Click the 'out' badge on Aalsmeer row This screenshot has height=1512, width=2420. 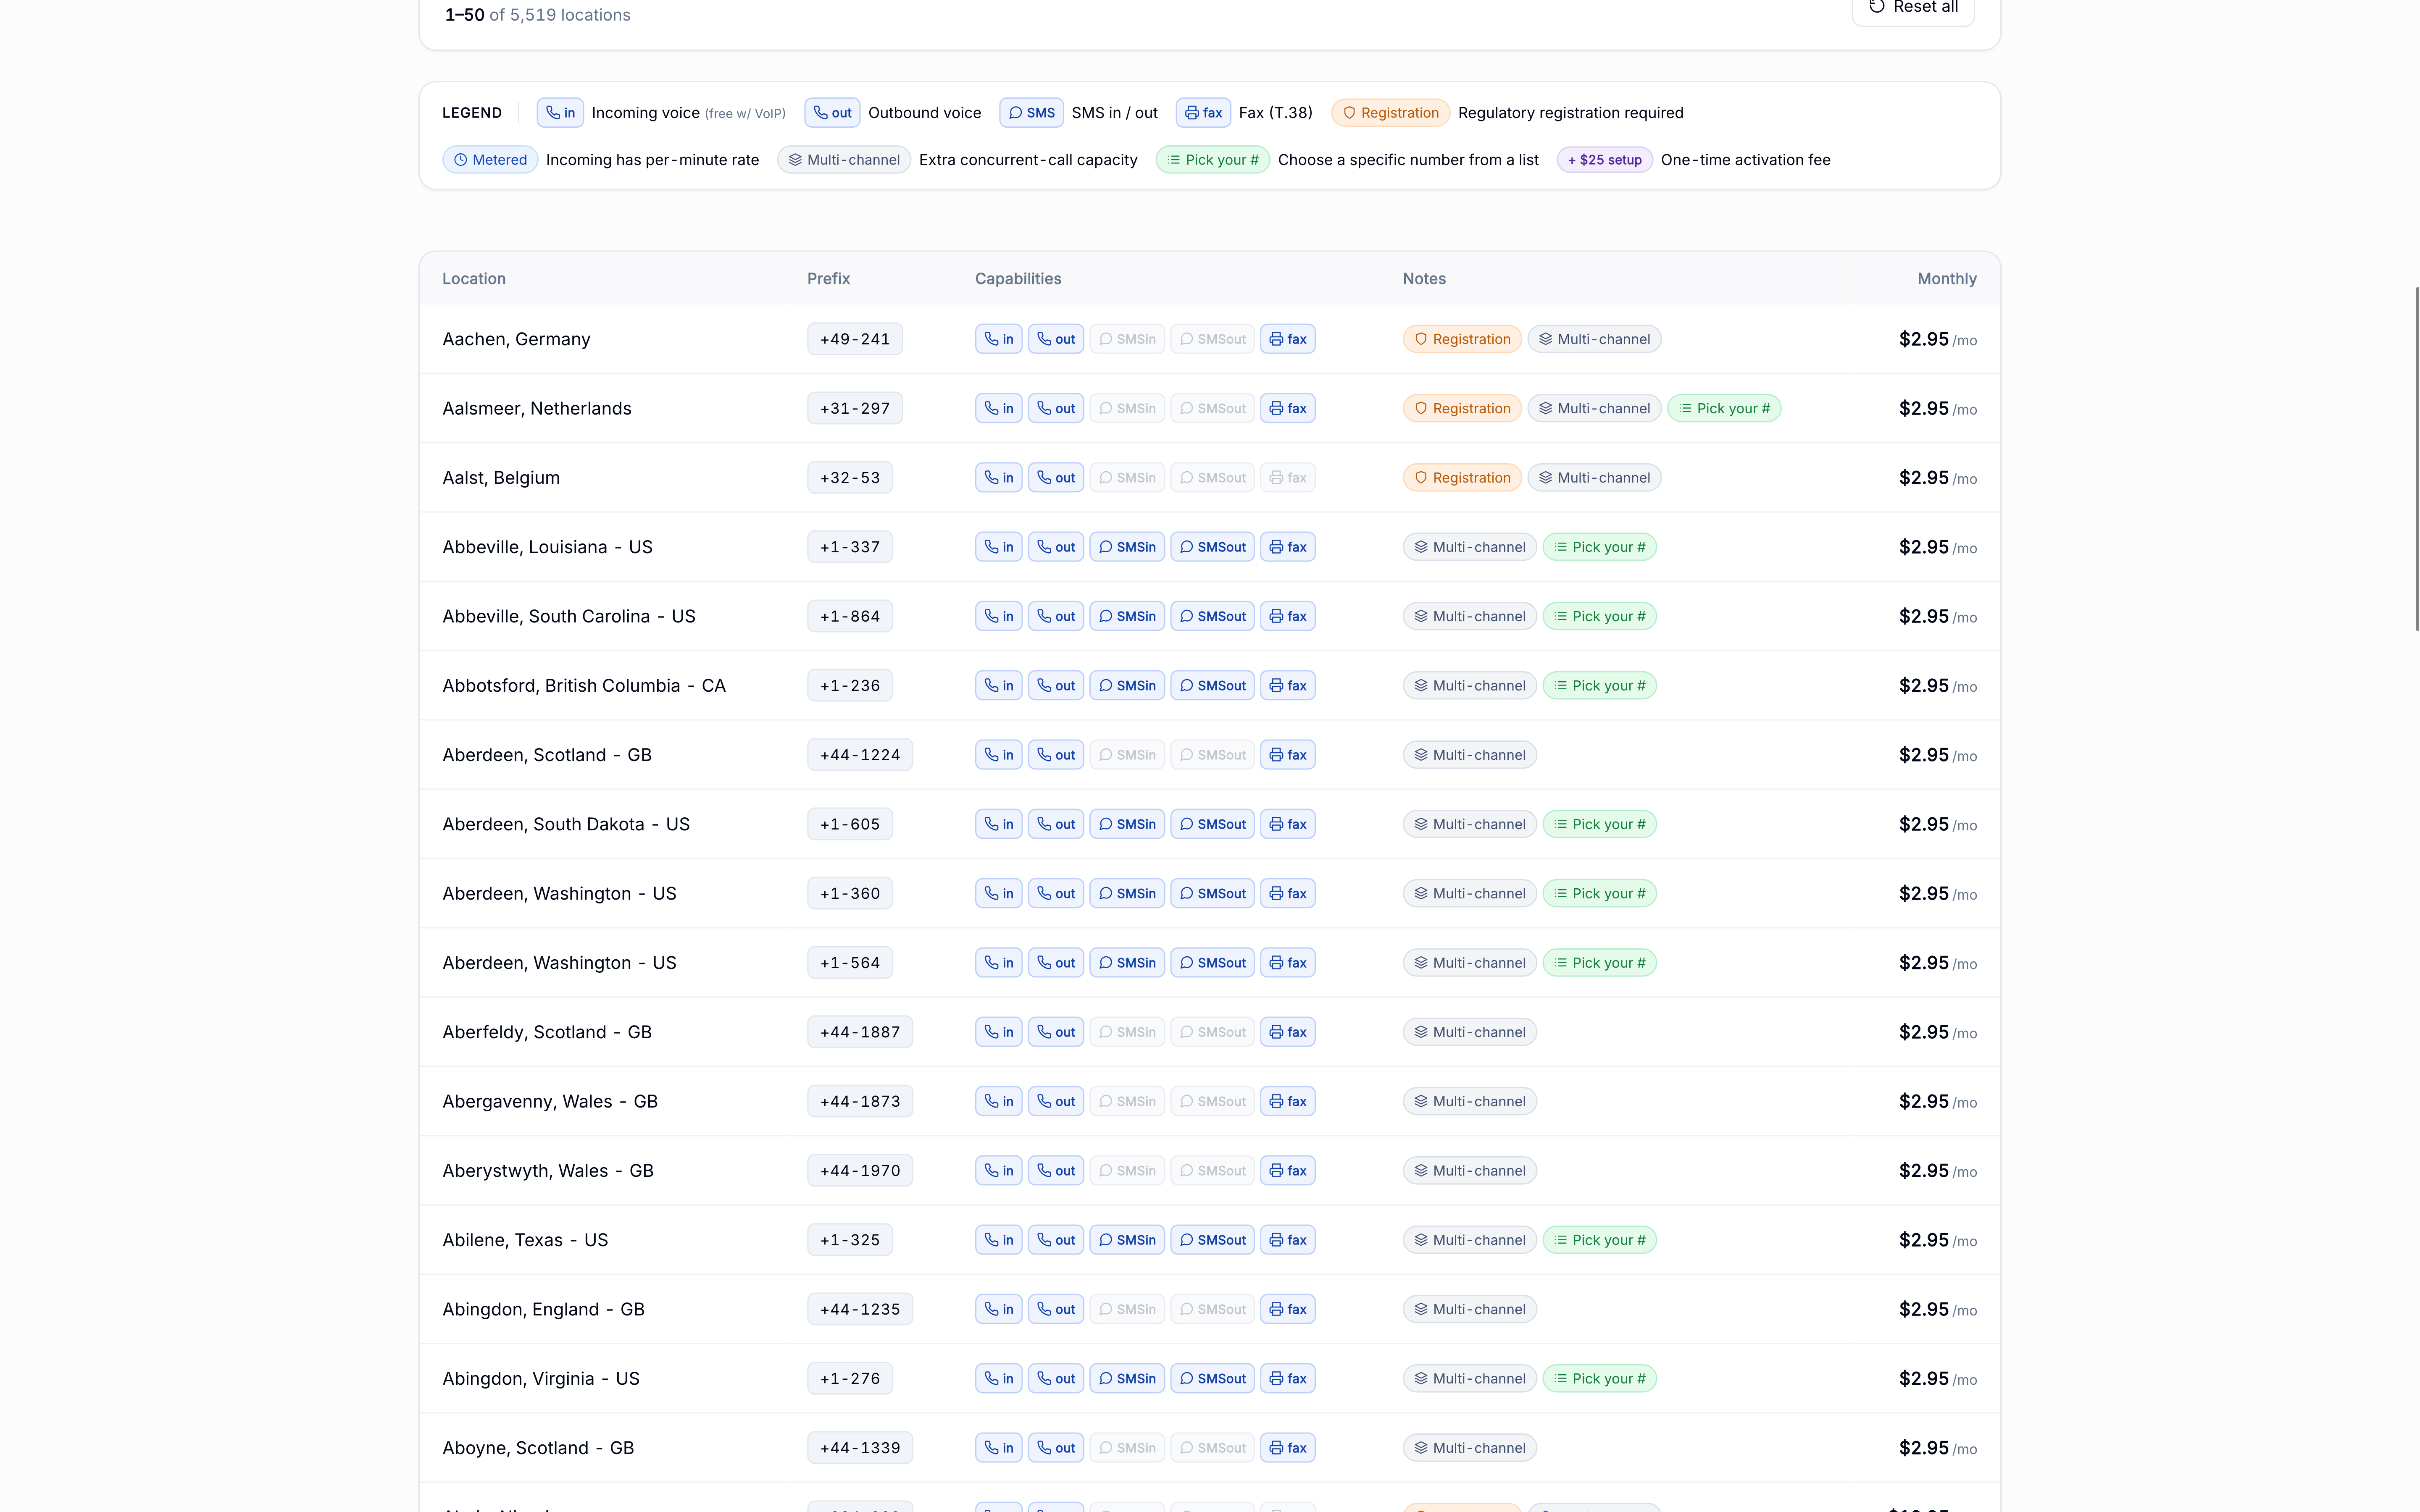click(x=1056, y=408)
